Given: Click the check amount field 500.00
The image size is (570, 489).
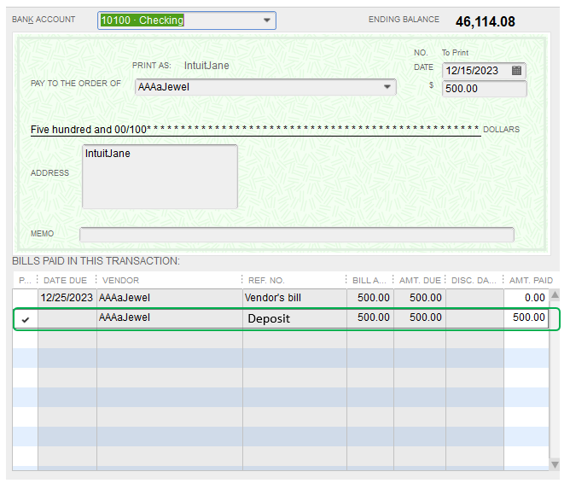Looking at the screenshot, I should pos(484,89).
